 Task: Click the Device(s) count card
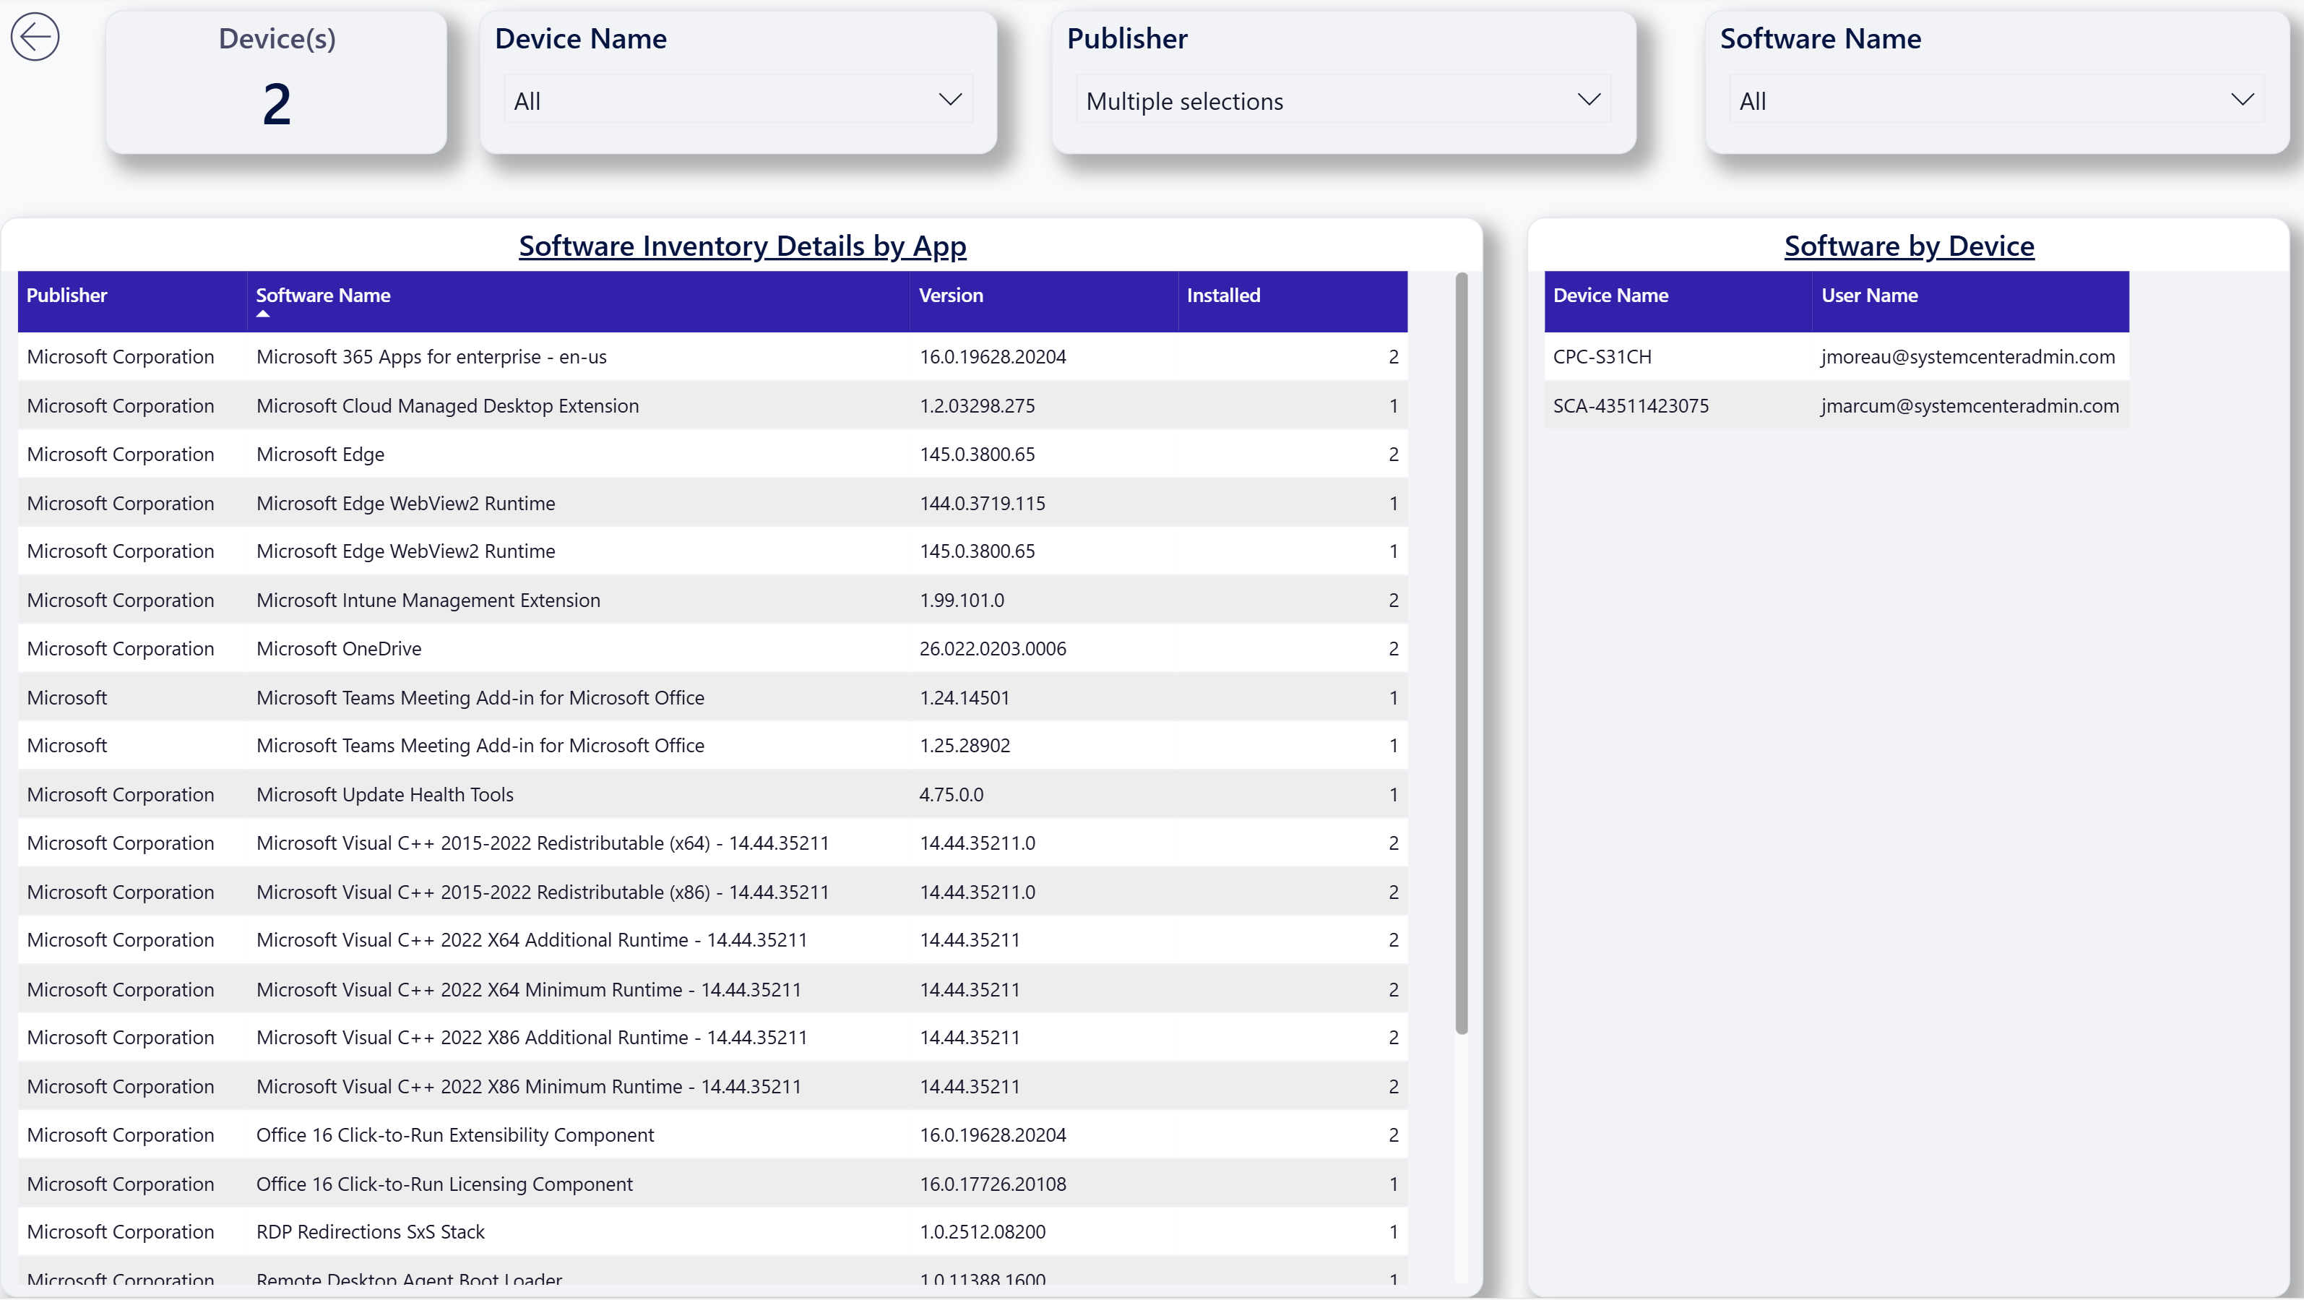(277, 82)
